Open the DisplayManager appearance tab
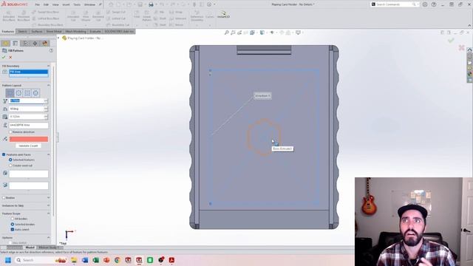The image size is (473, 266). (45, 44)
